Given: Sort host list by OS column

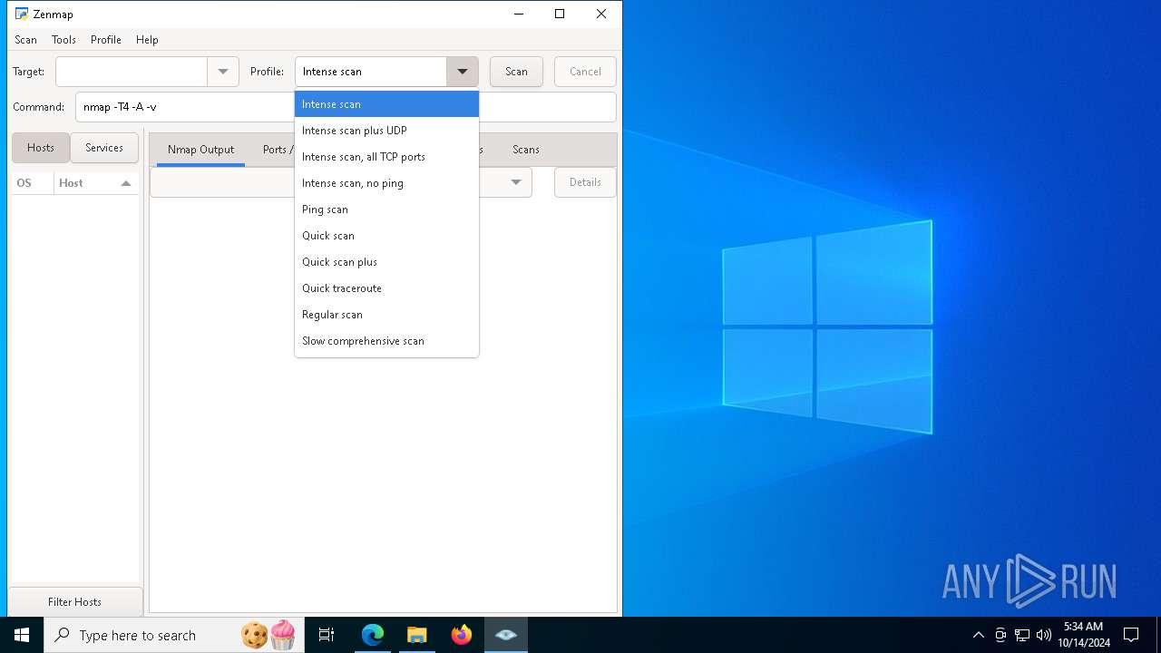Looking at the screenshot, I should click(33, 183).
